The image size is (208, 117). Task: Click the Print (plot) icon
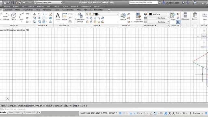click(20, 3)
